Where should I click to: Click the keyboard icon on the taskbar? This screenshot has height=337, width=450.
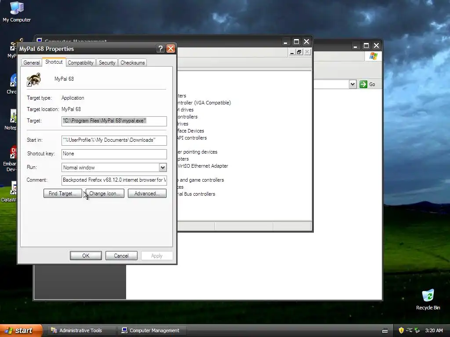click(x=385, y=331)
